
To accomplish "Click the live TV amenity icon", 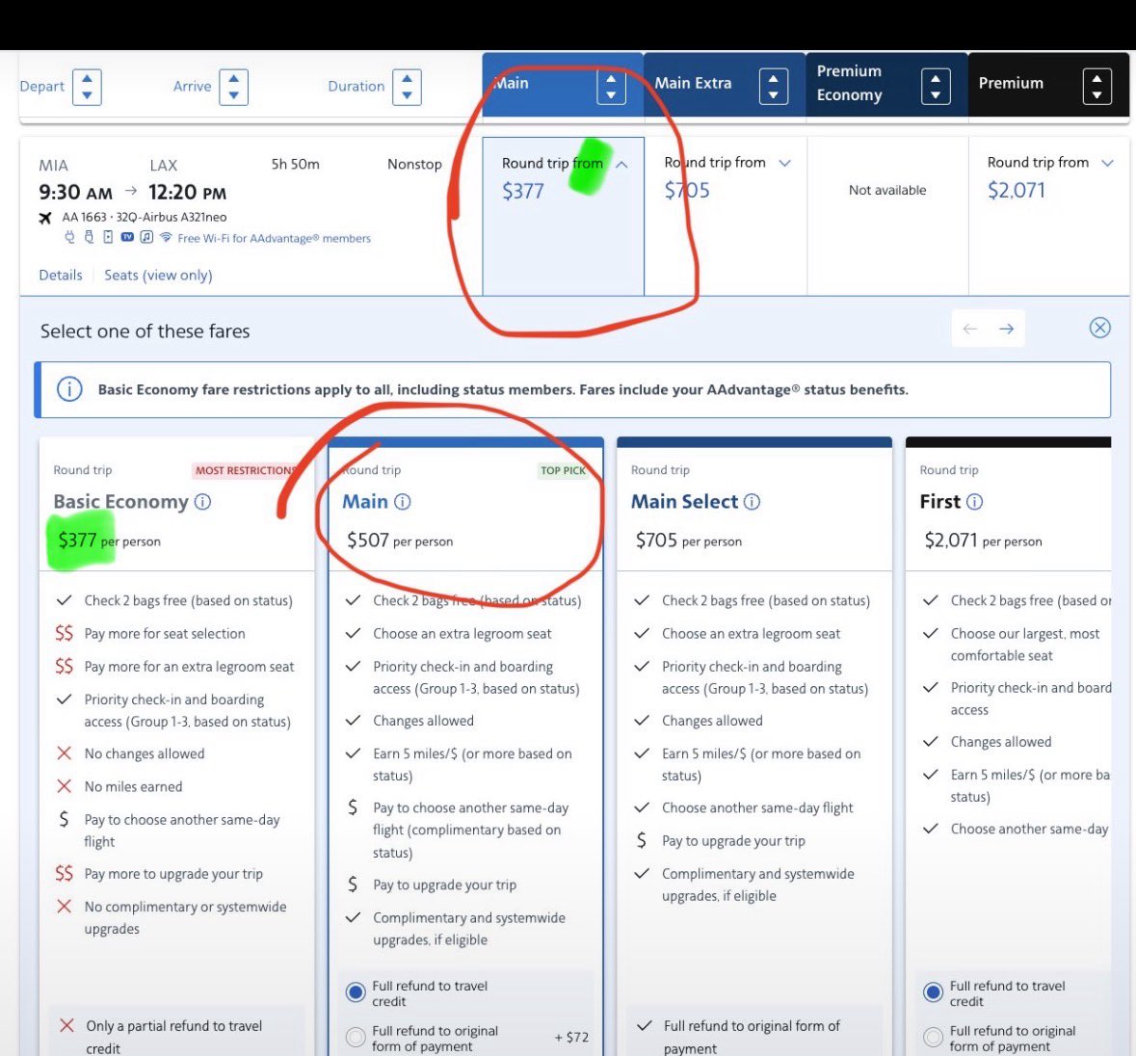I will click(x=127, y=237).
